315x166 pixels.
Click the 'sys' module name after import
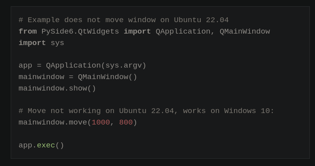coord(57,43)
